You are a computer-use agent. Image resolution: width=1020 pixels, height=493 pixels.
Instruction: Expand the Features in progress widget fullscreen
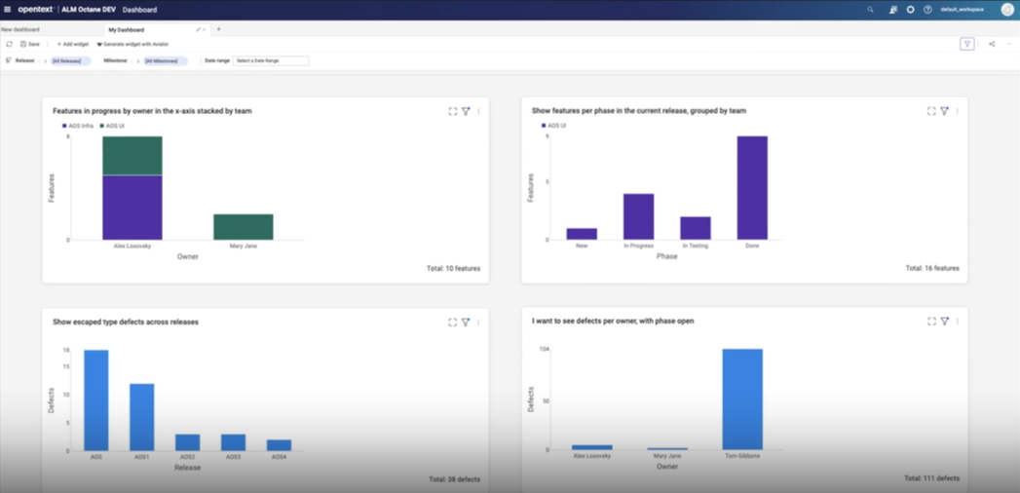point(452,112)
